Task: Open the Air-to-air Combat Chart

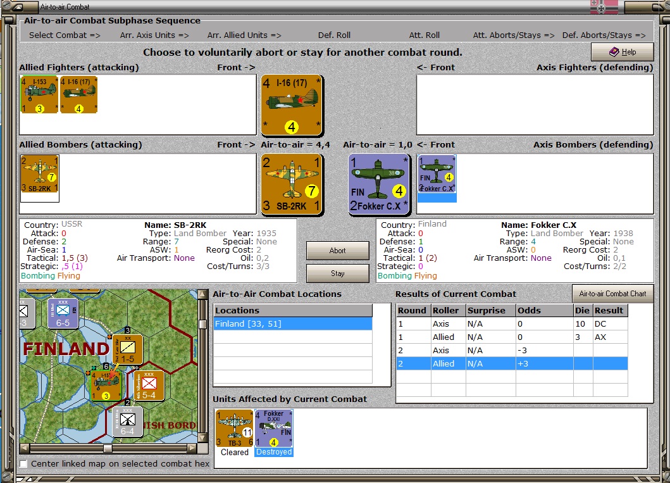Action: tap(612, 294)
